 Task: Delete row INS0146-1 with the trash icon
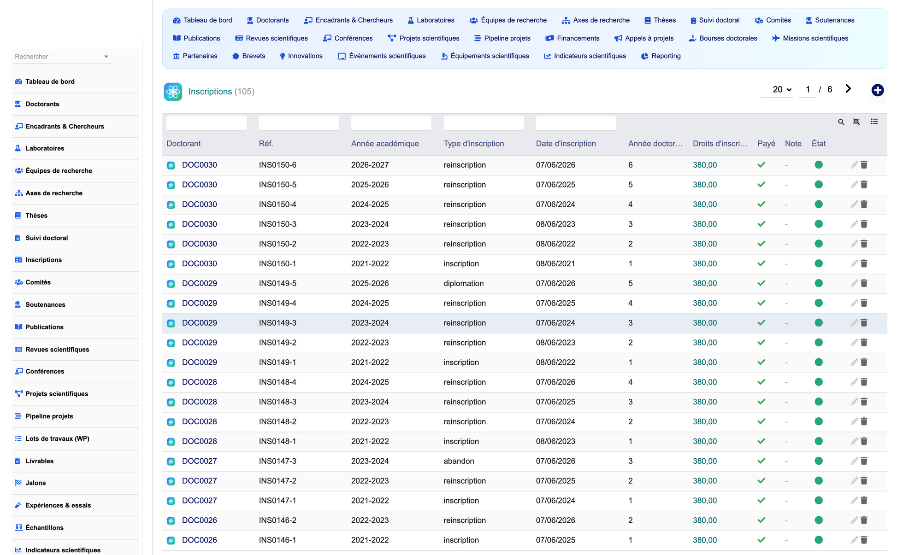[x=864, y=540]
